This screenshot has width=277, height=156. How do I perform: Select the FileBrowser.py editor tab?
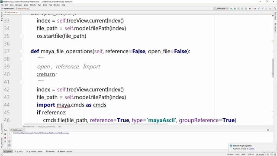[12, 13]
